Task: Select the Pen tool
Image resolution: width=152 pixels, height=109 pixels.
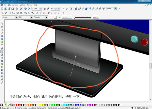Action: pos(2,33)
